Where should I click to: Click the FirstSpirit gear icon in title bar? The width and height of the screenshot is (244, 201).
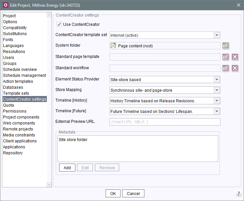[5, 5]
